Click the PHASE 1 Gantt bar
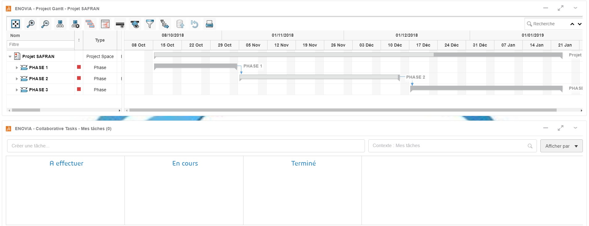 [195, 66]
